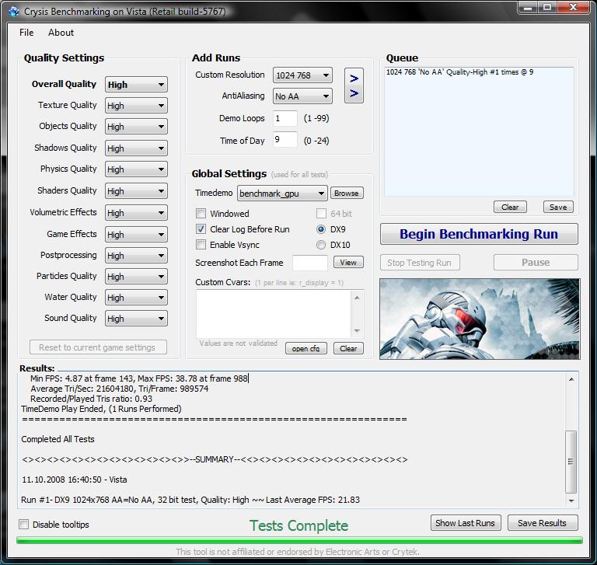Click the Results pane scrollbar thumb

coord(571,462)
